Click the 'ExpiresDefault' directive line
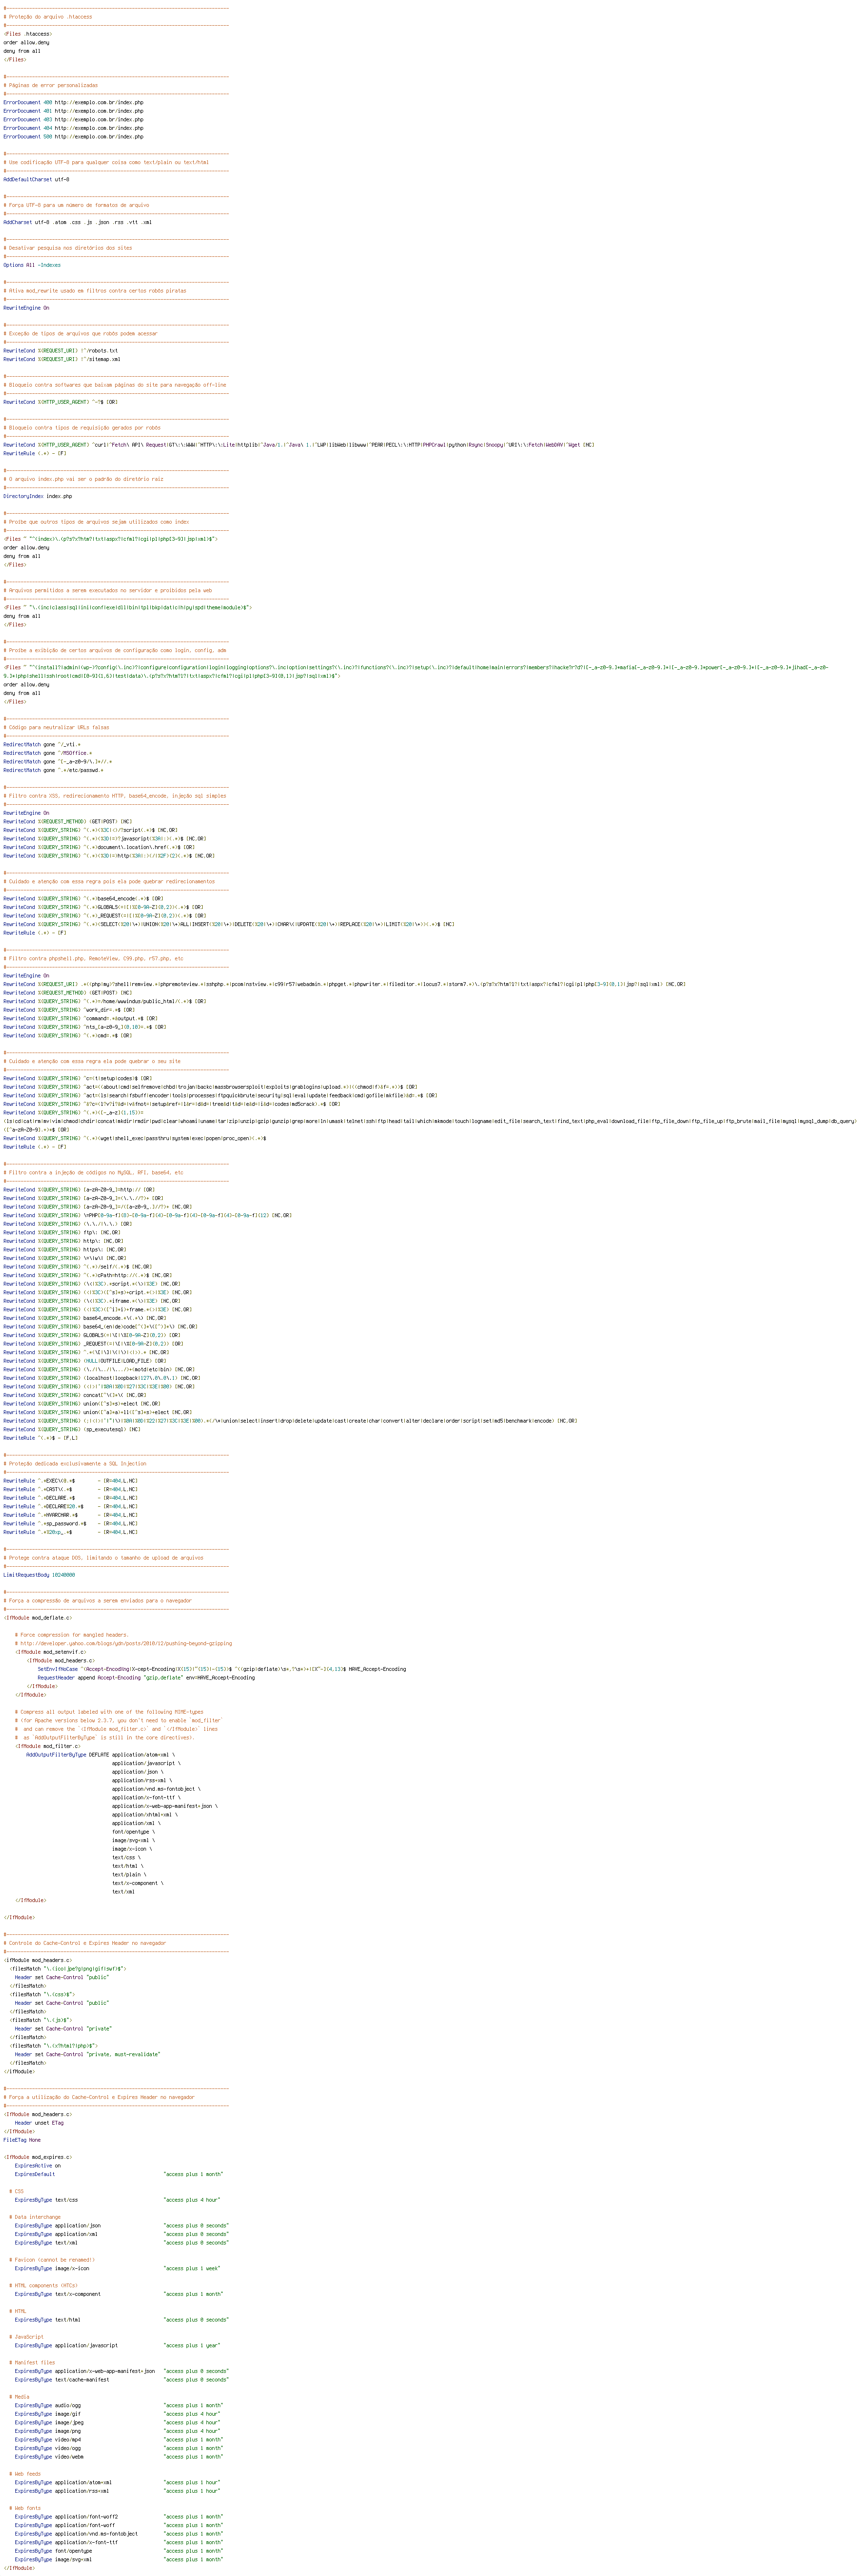This screenshot has width=861, height=2576. click(119, 2173)
